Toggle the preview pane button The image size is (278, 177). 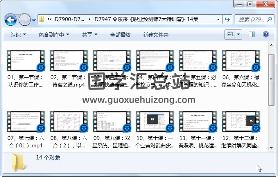click(x=252, y=35)
